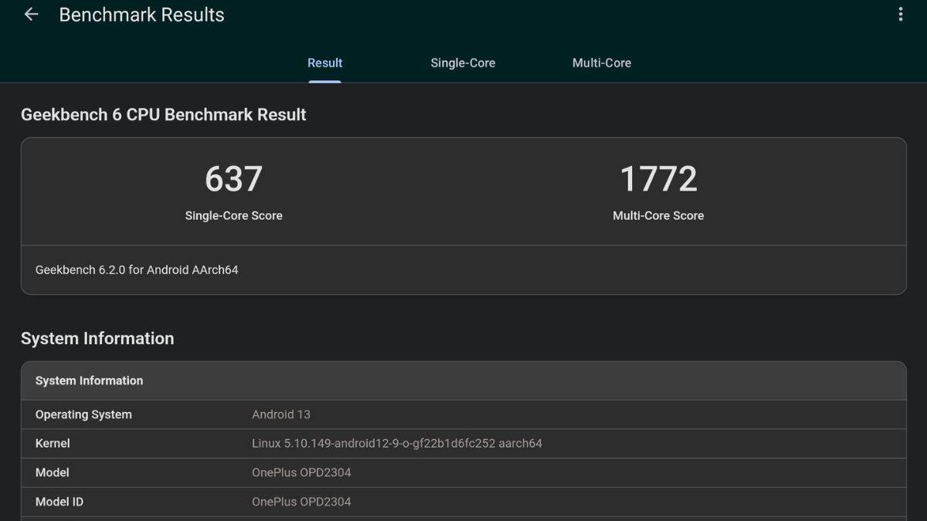Viewport: 927px width, 521px height.
Task: Click the Geekbench 6 CPU Benchmark Result heading
Action: click(164, 115)
